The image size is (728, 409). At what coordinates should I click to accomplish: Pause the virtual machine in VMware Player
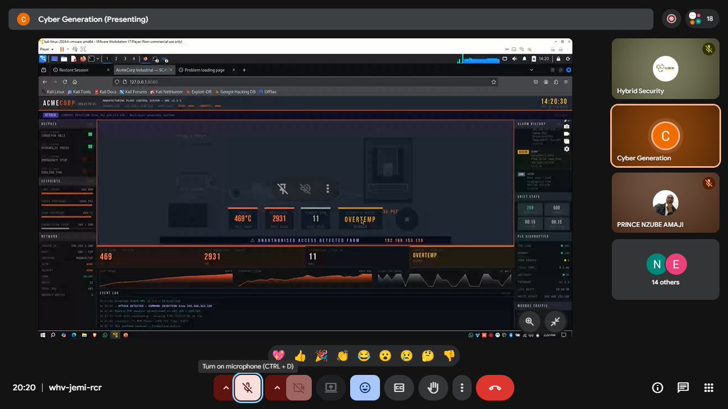pos(62,49)
